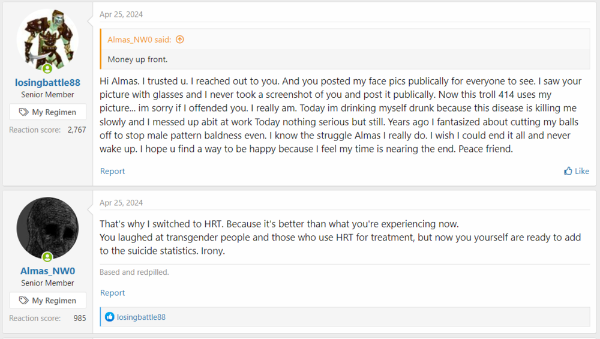Open the Almas_NW0 username profile link
Screen dimensions: 600x339
click(47, 271)
